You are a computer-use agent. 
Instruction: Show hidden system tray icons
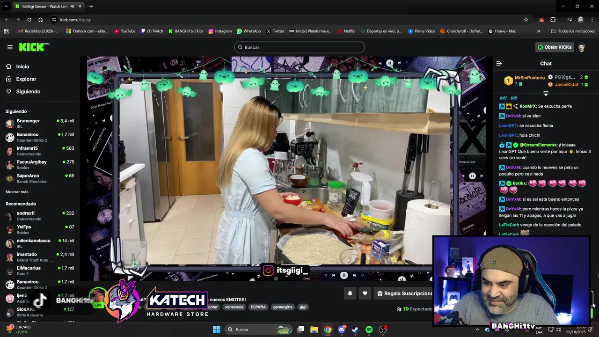point(477,330)
